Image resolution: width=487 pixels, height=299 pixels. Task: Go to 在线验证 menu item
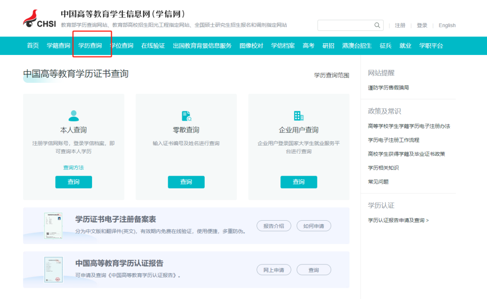(x=153, y=45)
